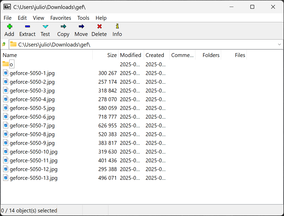Click the address bar path field

[146, 44]
